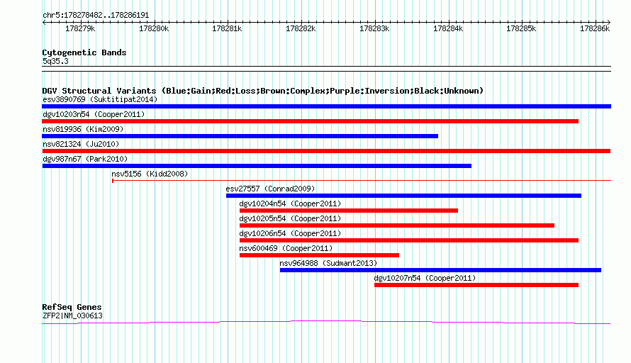Screen dimensions: 631x363
Task: Click the 5q35.3 cytogenetic band line
Action: [x=326, y=69]
